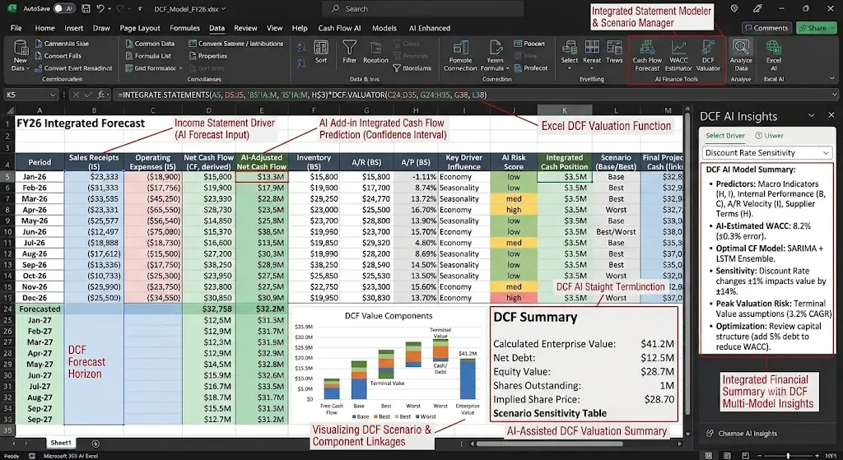Click the sort ascending A-Z icon
This screenshot has height=460, width=843.
point(301,49)
